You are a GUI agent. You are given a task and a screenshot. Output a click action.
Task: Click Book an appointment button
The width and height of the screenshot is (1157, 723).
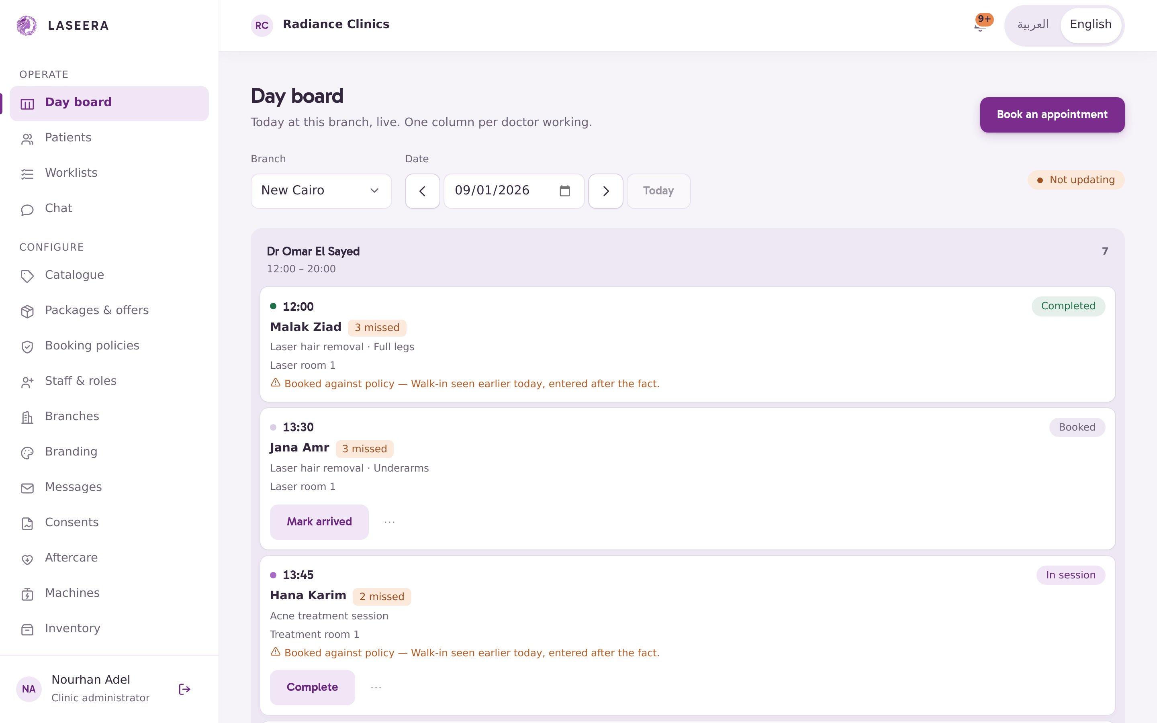(1052, 115)
